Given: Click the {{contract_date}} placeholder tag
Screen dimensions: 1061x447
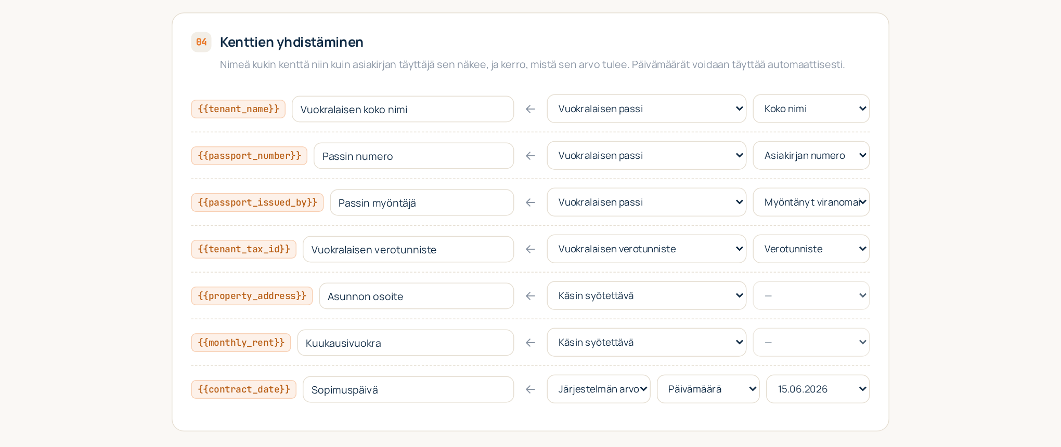Looking at the screenshot, I should (x=244, y=389).
